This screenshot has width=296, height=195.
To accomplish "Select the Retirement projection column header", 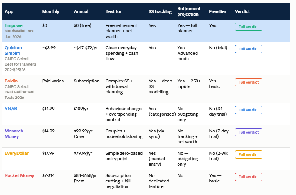I will tap(189, 11).
